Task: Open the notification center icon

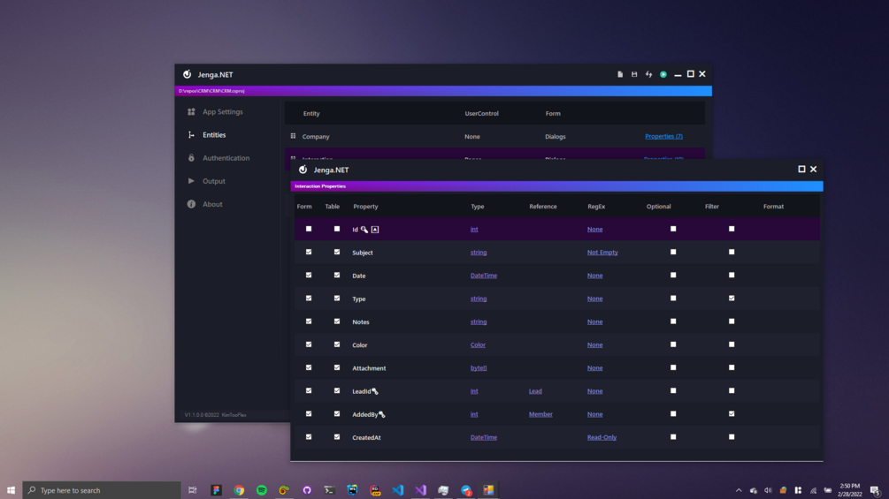Action: pos(875,490)
